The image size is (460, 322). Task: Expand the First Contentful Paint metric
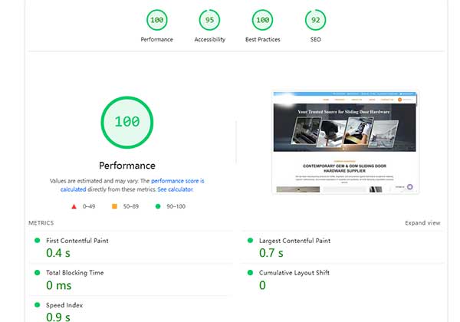pos(77,241)
